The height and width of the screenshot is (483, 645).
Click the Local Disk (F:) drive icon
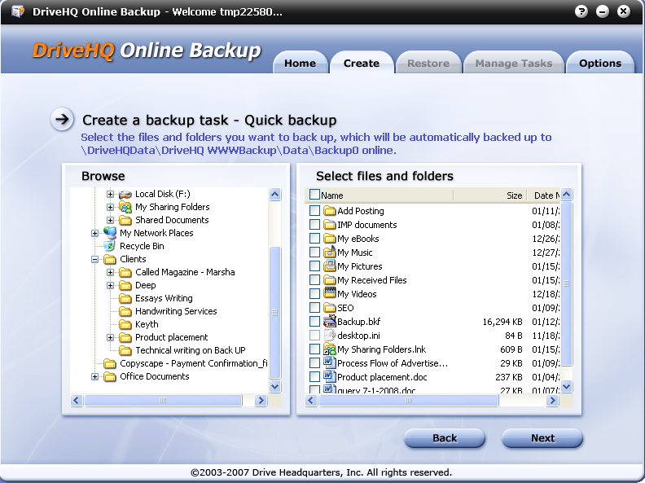[x=125, y=194]
